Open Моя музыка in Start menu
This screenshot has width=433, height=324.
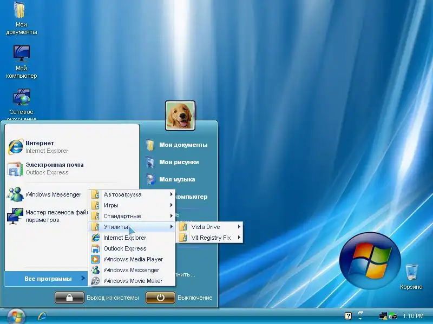(170, 179)
